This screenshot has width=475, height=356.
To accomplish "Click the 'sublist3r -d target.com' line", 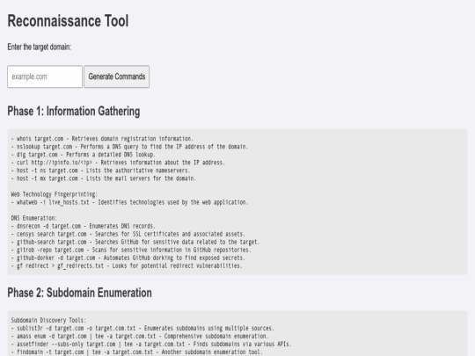I will (142, 328).
